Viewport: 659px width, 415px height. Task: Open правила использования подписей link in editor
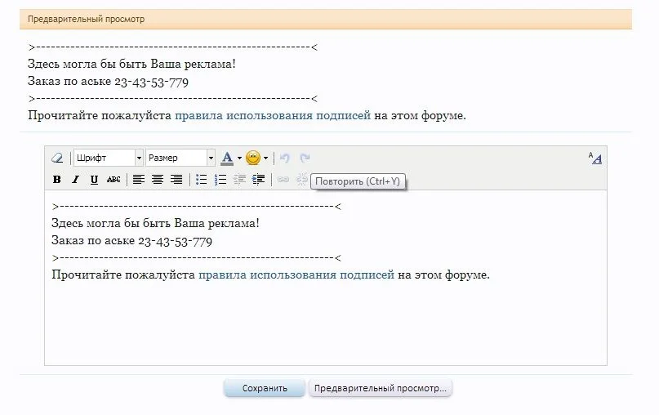pyautogui.click(x=296, y=274)
